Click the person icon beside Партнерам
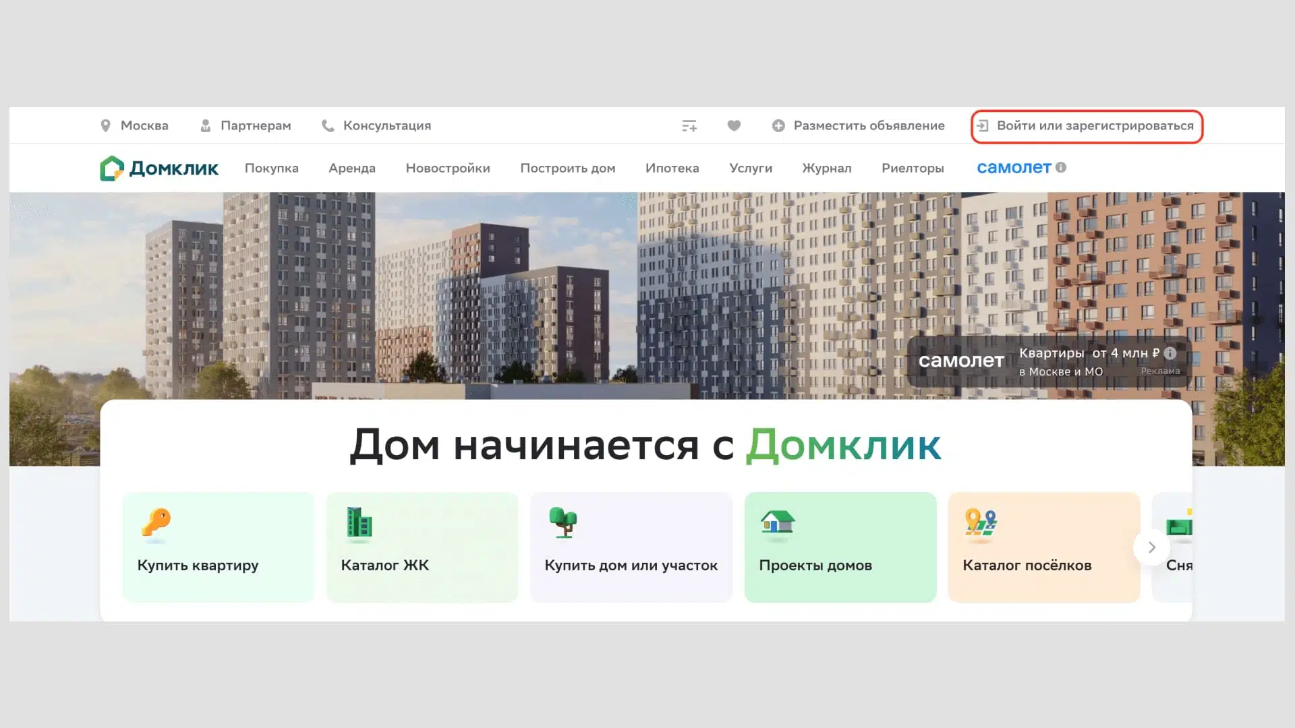 tap(206, 126)
